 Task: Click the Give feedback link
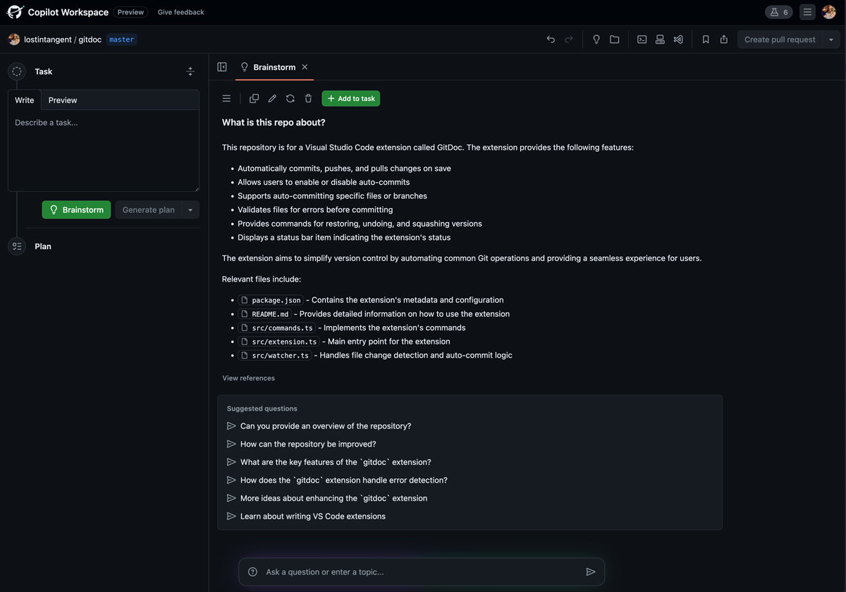[180, 12]
